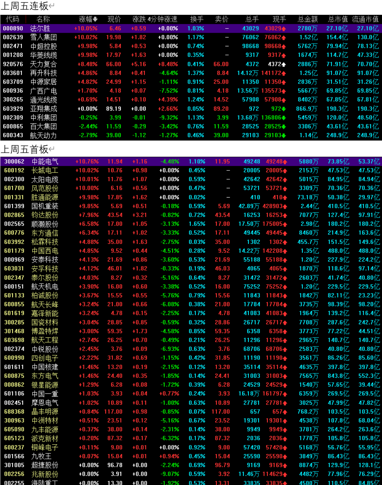
Task: Click the sort arrow on 涨幅 column header
Action: pos(95,19)
